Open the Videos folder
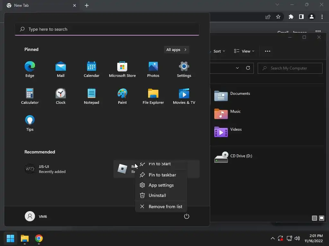Viewport: 329px width, 246px height. point(228,132)
